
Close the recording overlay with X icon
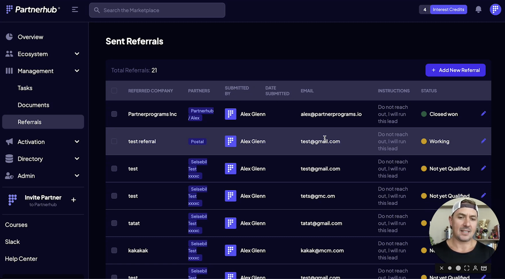pyautogui.click(x=441, y=268)
